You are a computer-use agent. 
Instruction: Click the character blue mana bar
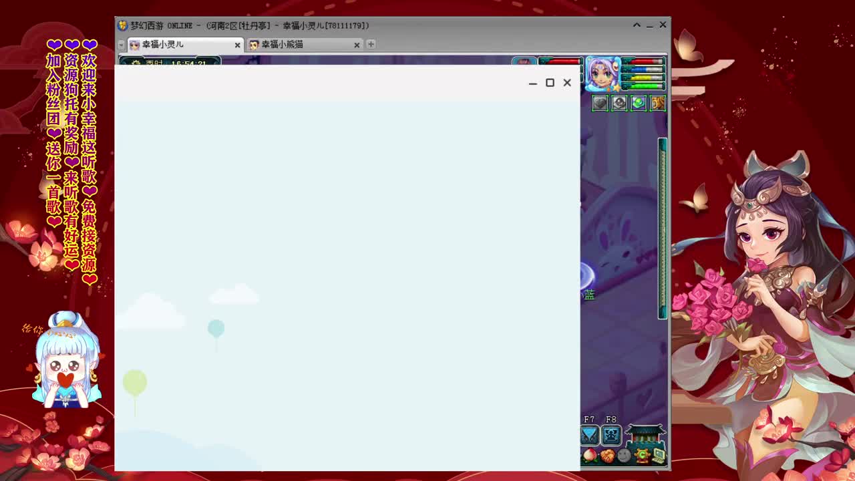643,69
